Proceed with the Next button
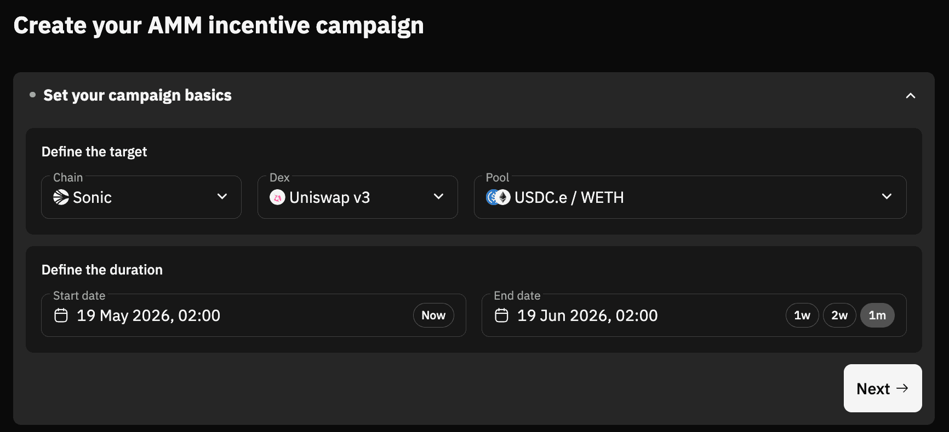Viewport: 949px width, 432px height. click(x=883, y=388)
